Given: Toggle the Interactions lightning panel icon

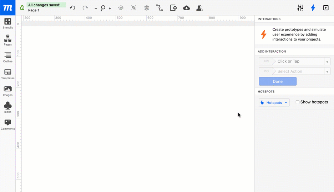Looking at the screenshot, I should (x=313, y=8).
